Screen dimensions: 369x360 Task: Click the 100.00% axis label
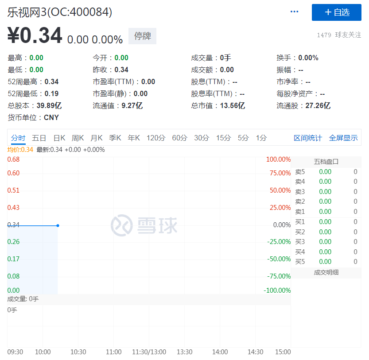click(x=278, y=159)
